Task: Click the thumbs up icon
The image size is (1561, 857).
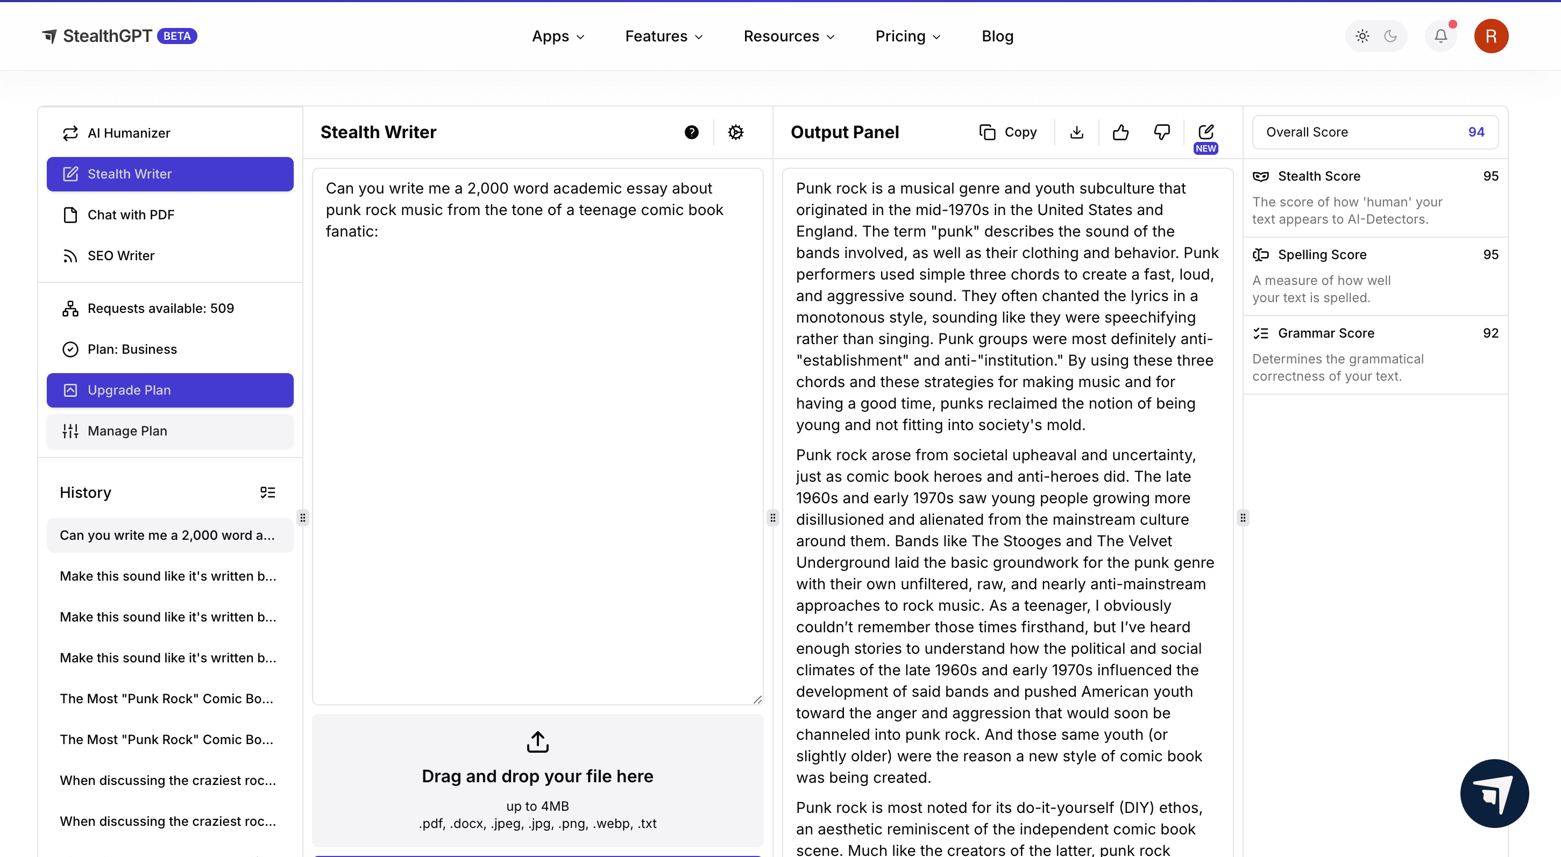Action: (x=1120, y=132)
